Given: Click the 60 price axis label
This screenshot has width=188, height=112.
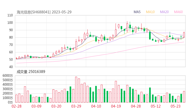Looking at the screenshot, I should pyautogui.click(x=11, y=52).
